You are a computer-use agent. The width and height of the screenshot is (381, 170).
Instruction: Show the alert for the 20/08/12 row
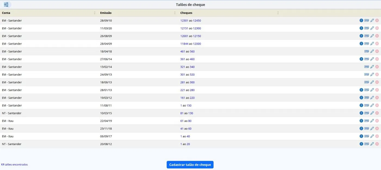[361, 144]
